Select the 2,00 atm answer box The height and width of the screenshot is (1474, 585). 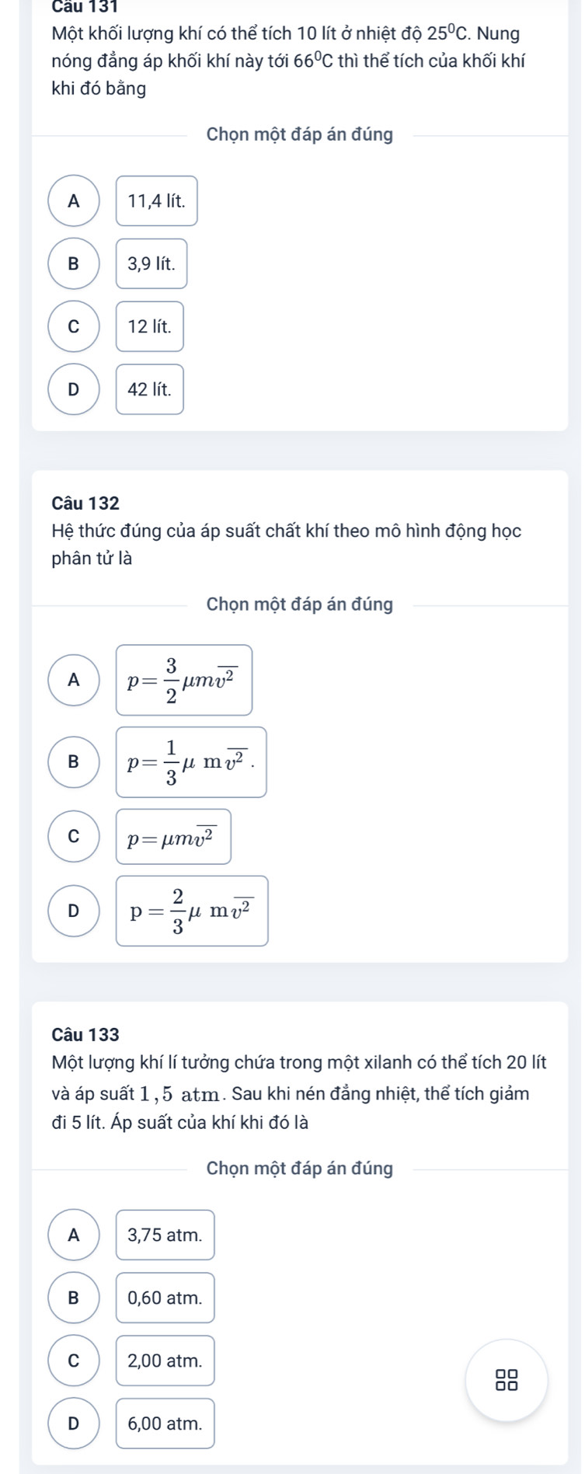pyautogui.click(x=165, y=1361)
